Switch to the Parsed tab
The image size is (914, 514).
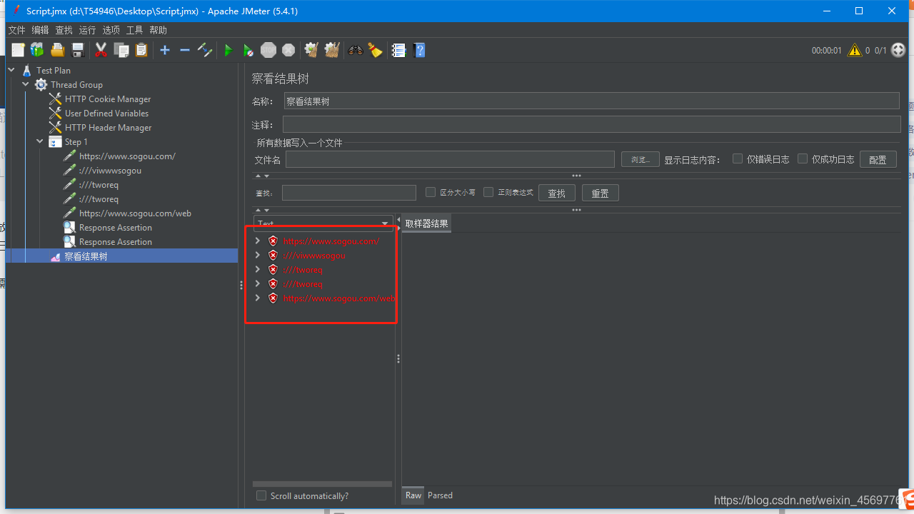[440, 495]
